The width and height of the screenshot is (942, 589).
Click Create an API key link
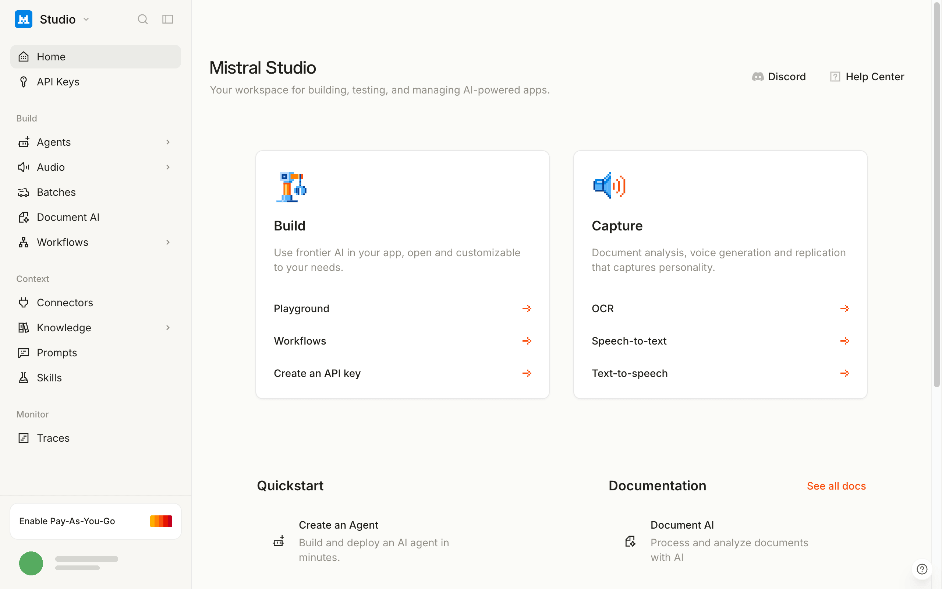(403, 373)
